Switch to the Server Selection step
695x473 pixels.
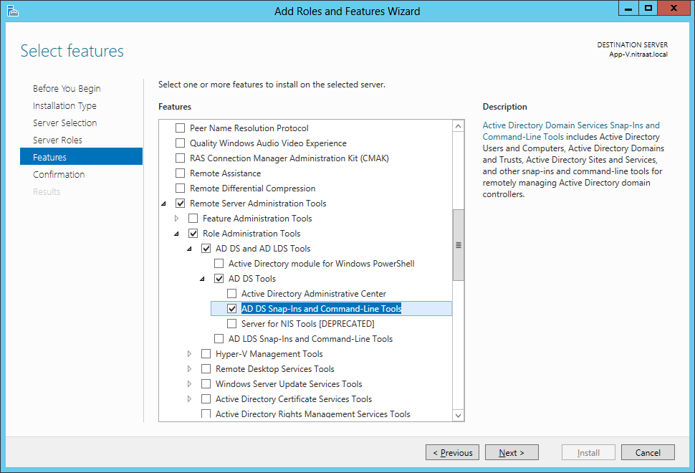pos(64,123)
